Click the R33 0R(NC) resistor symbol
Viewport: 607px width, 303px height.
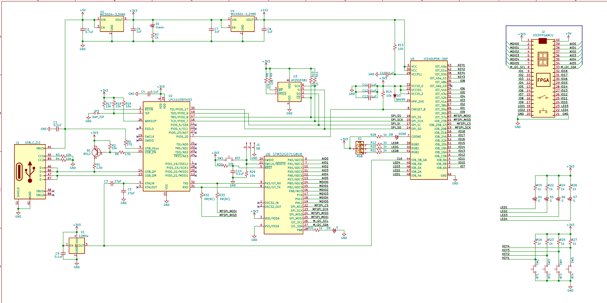tap(217, 195)
